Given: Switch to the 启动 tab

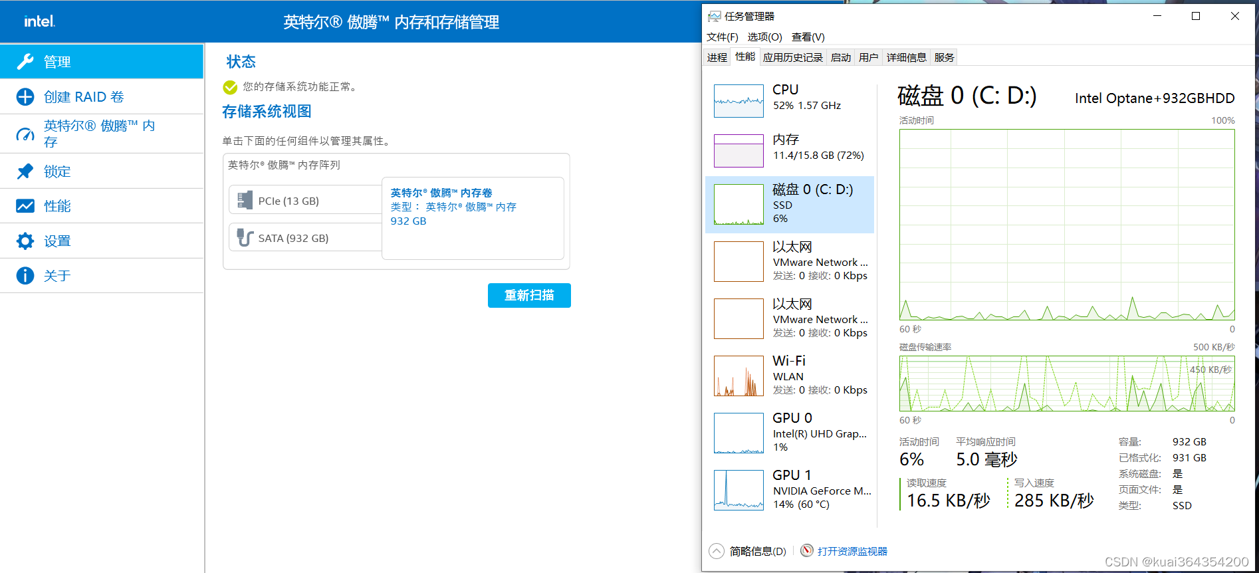Looking at the screenshot, I should pyautogui.click(x=841, y=58).
